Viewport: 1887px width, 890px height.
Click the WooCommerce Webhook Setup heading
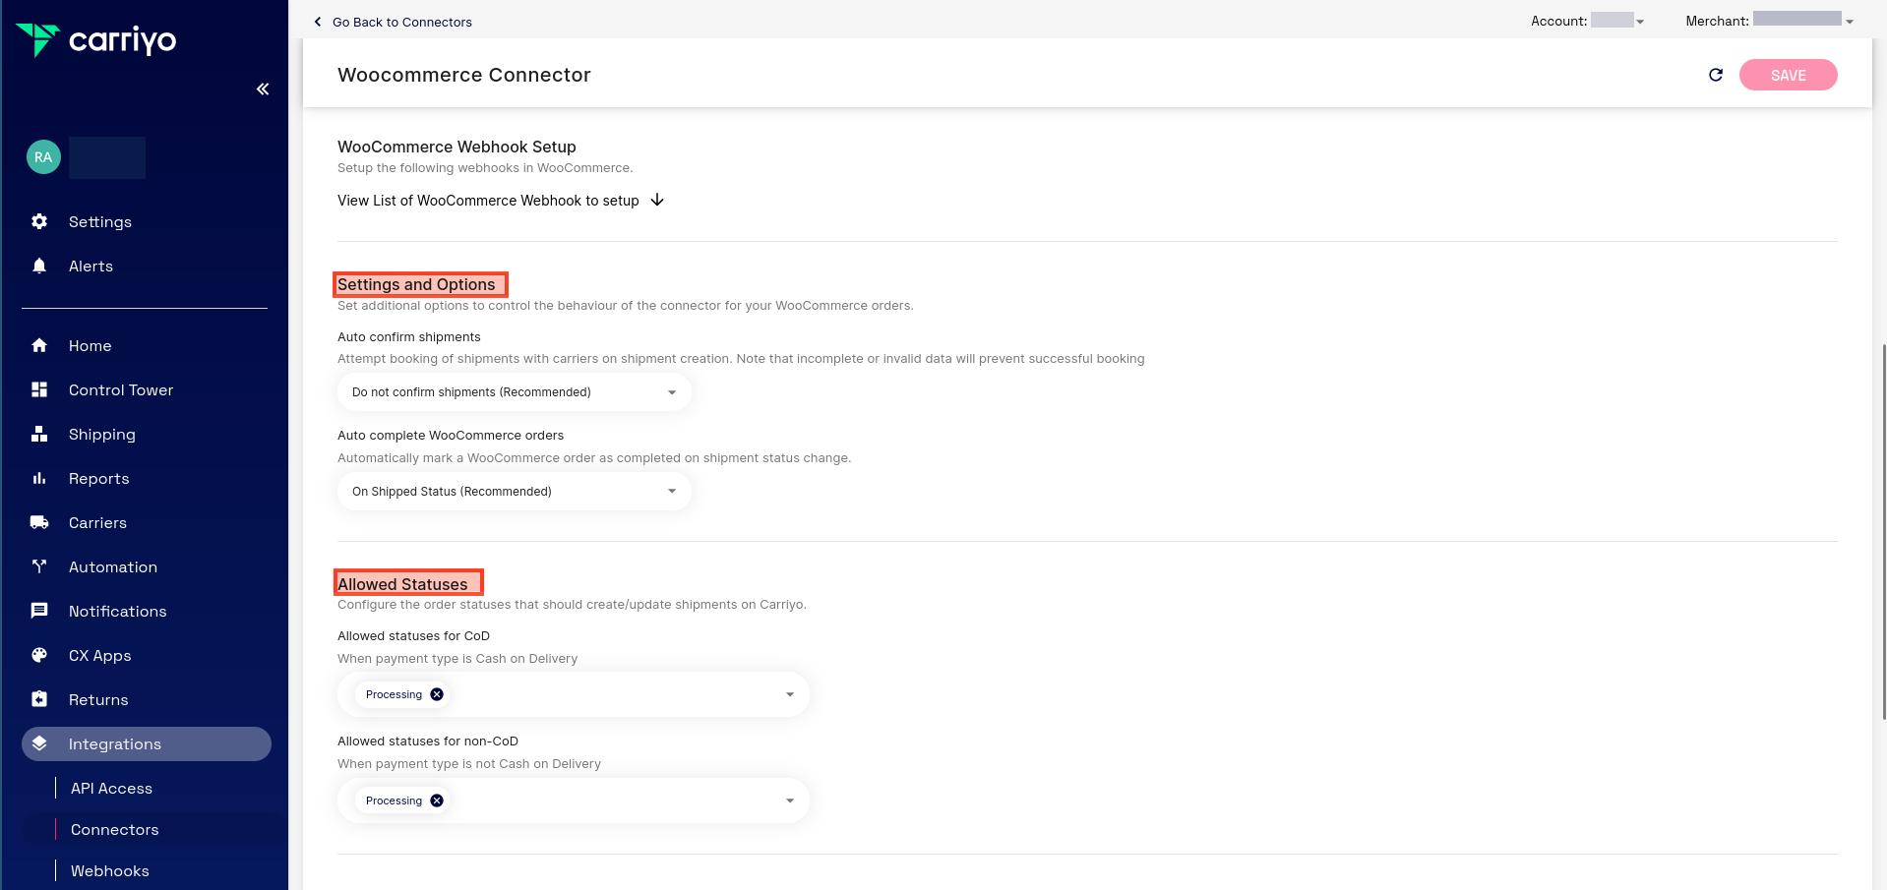point(457,147)
